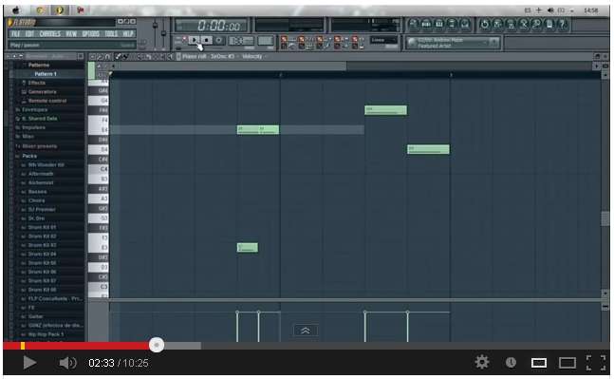Open the Drum Kit 01 folder
The height and width of the screenshot is (379, 614).
pos(42,227)
